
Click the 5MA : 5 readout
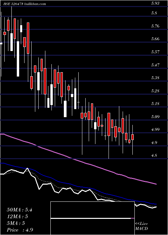(x=16, y=223)
